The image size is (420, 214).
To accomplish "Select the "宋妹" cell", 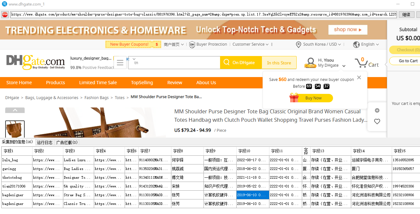I will click(188, 186).
